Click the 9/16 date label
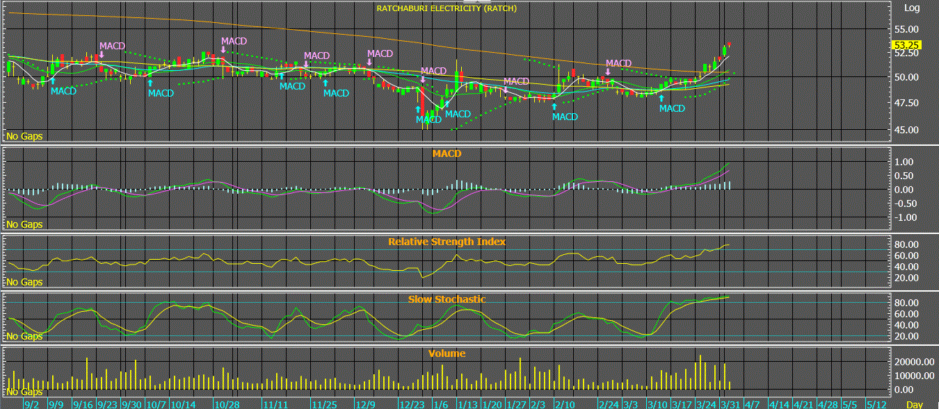The height and width of the screenshot is (409, 939). pos(83,404)
